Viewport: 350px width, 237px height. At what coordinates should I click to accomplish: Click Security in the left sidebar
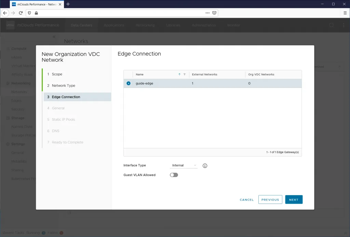coord(18,109)
